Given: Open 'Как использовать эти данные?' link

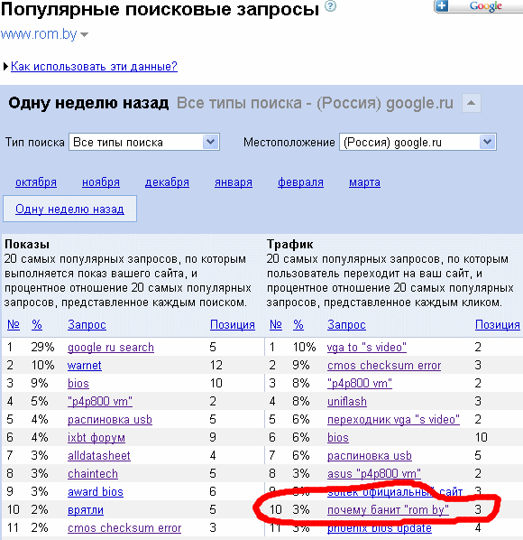Looking at the screenshot, I should click(x=94, y=66).
